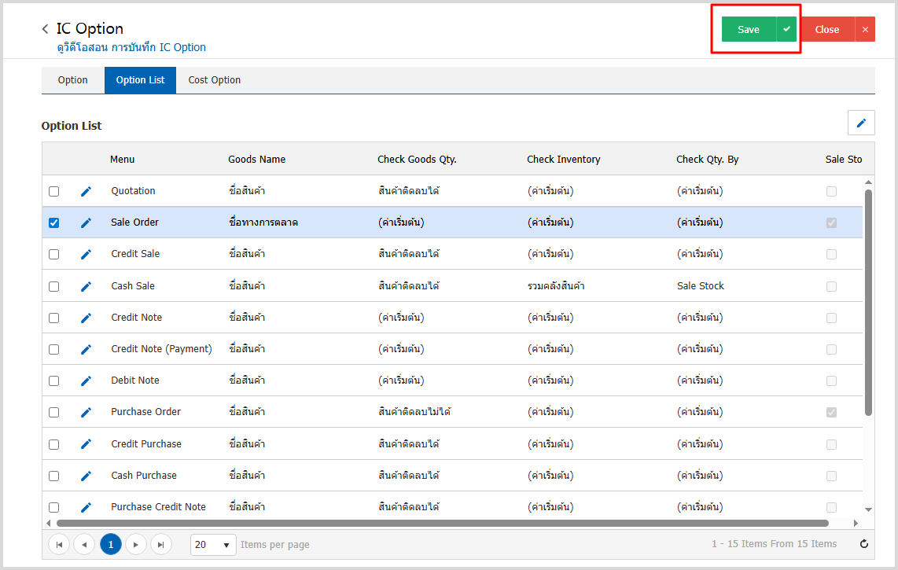
Task: Expand the Save button's dropdown arrow
Action: (x=786, y=29)
